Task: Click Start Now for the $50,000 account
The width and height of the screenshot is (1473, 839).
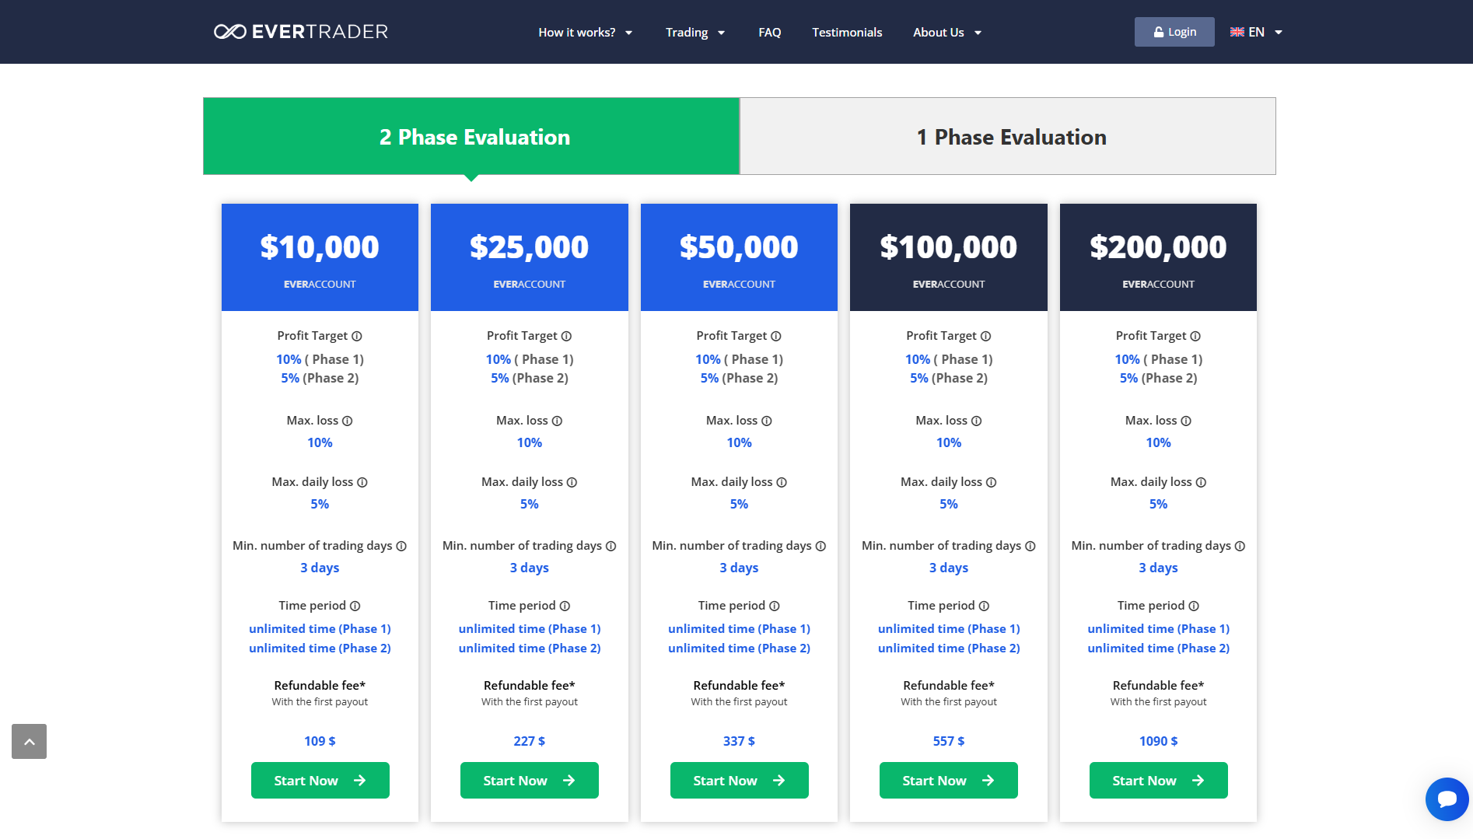Action: [739, 781]
